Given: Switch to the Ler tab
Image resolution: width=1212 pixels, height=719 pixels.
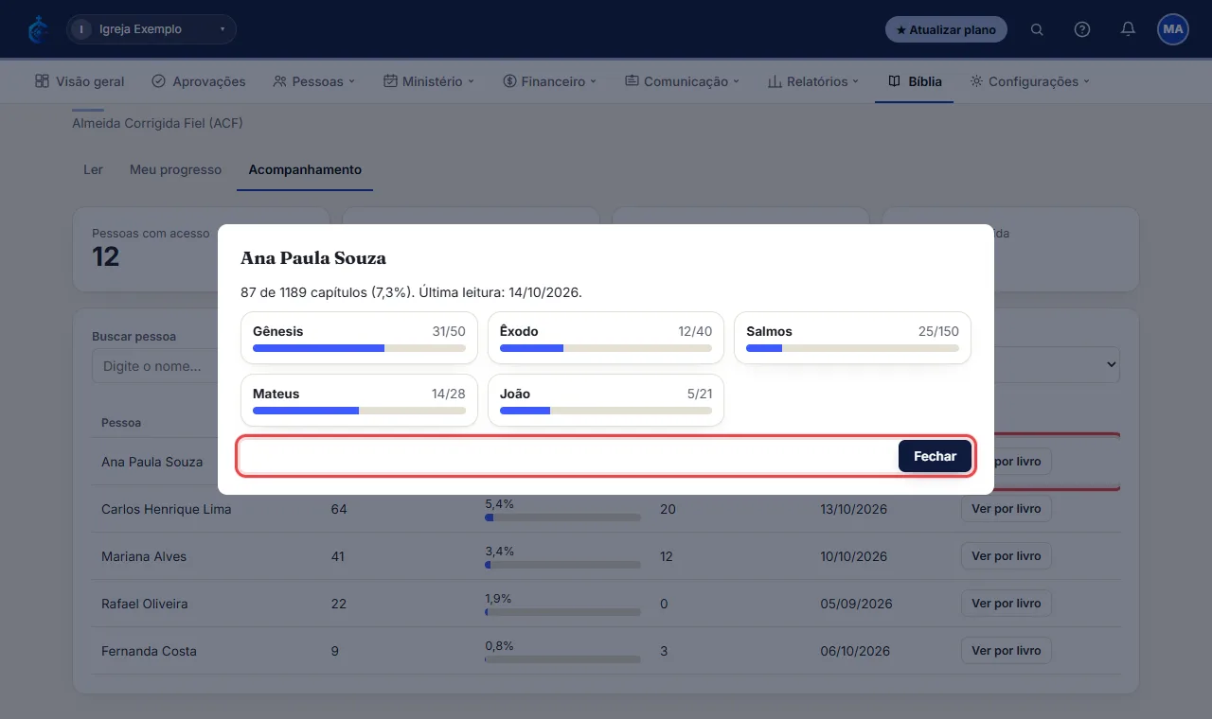Looking at the screenshot, I should pyautogui.click(x=93, y=169).
